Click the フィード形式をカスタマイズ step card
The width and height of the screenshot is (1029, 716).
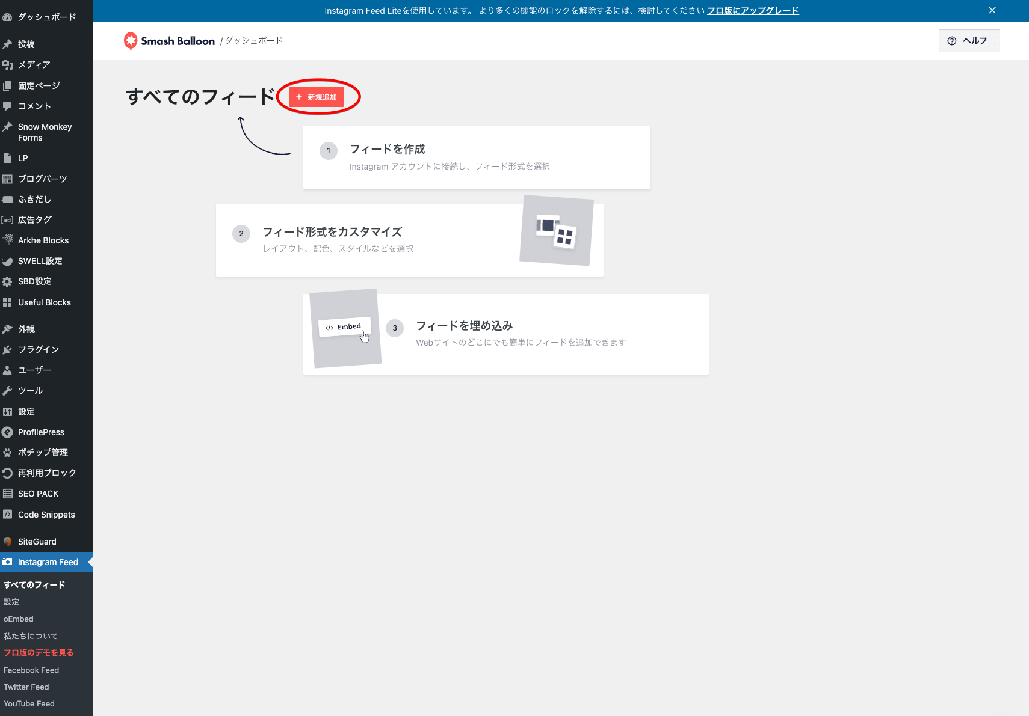click(x=409, y=240)
